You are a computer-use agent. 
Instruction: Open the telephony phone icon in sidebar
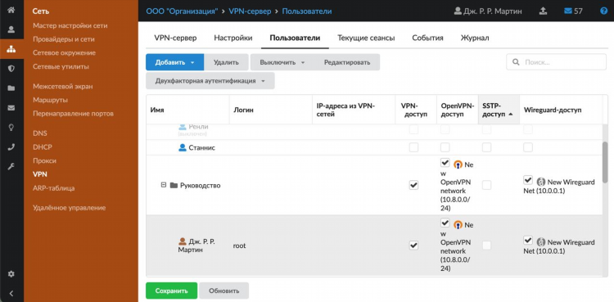coord(11,147)
